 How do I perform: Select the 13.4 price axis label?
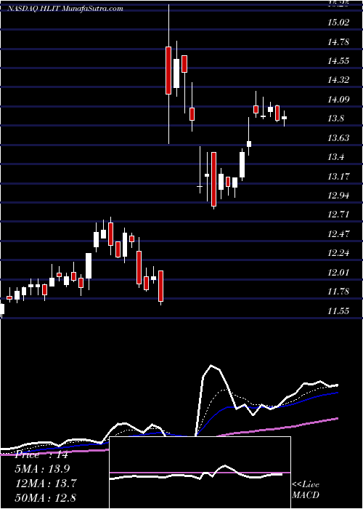335,157
